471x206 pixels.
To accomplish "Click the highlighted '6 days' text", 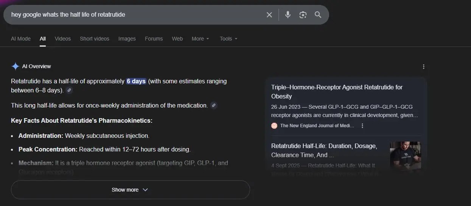I will click(x=136, y=81).
